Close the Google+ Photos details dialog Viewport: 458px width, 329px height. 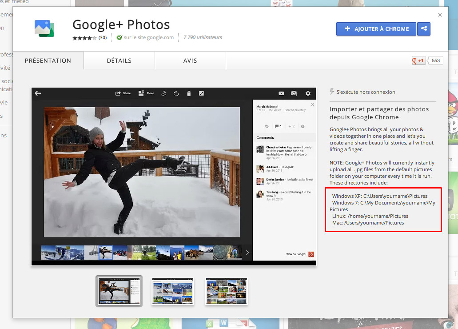coord(440,15)
